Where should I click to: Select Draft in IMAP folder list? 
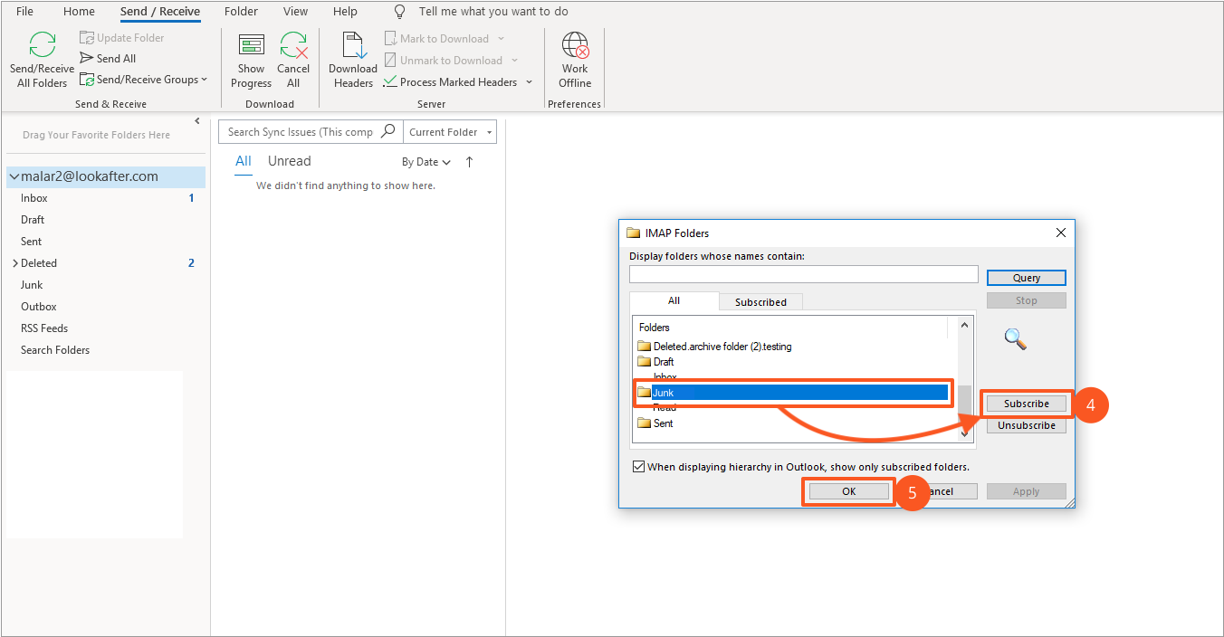[655, 362]
